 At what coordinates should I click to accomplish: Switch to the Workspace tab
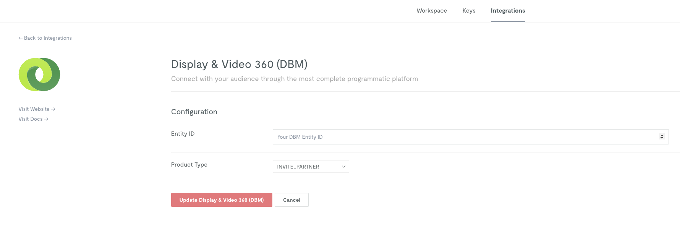coord(432,11)
